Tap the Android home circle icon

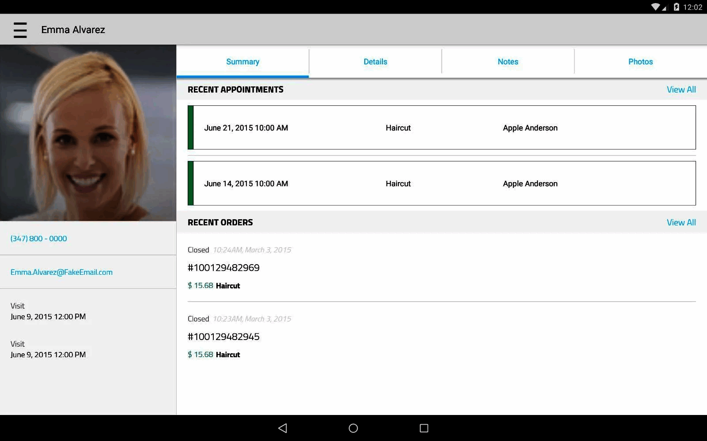pyautogui.click(x=353, y=428)
